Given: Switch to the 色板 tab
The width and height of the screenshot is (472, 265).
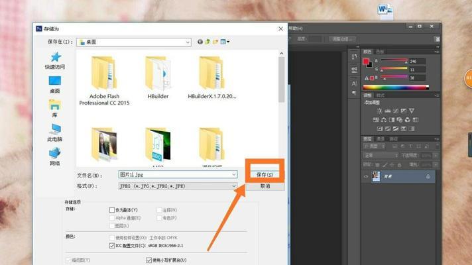Looking at the screenshot, I should coord(381,52).
